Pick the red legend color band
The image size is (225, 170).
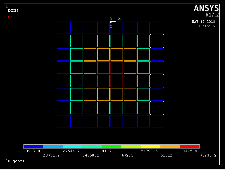tap(190, 146)
